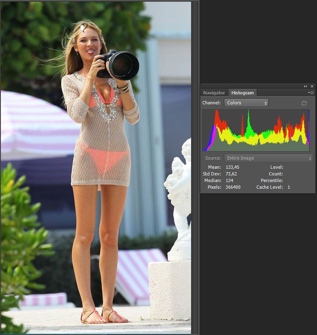Close the Histogram panel group
Image resolution: width=317 pixels, height=335 pixels.
pos(312,86)
